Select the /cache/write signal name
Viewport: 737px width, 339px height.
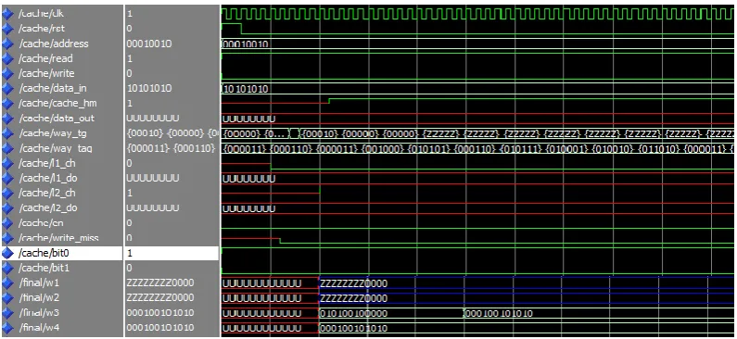46,73
